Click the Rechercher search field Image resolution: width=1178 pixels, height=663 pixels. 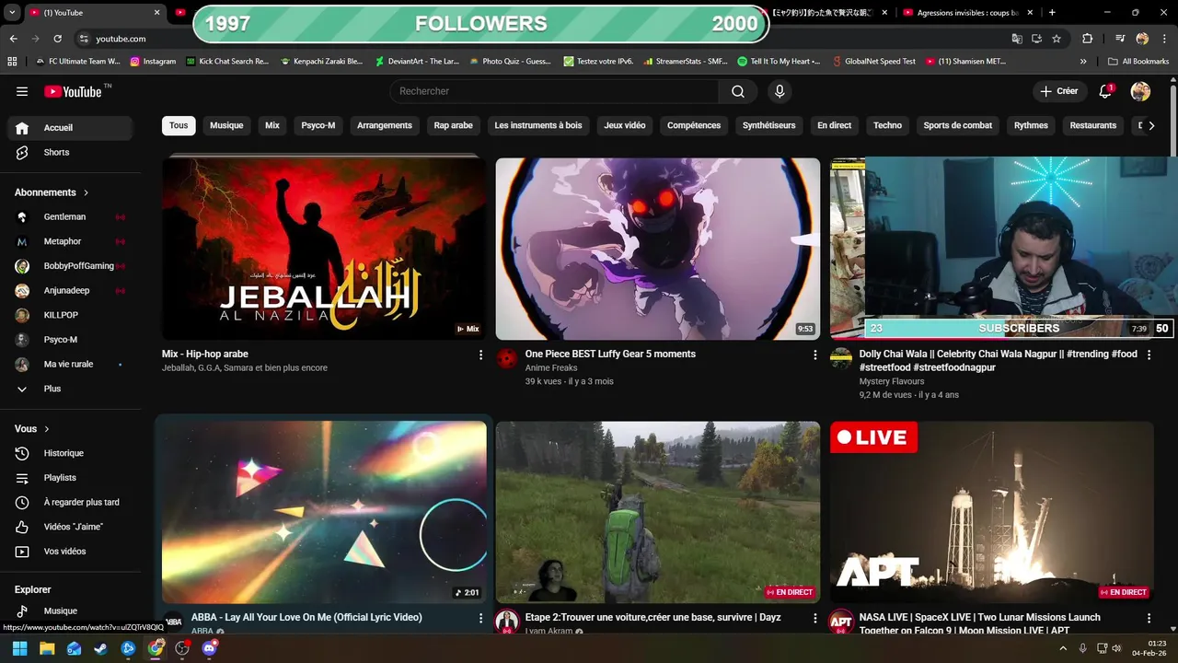[554, 91]
